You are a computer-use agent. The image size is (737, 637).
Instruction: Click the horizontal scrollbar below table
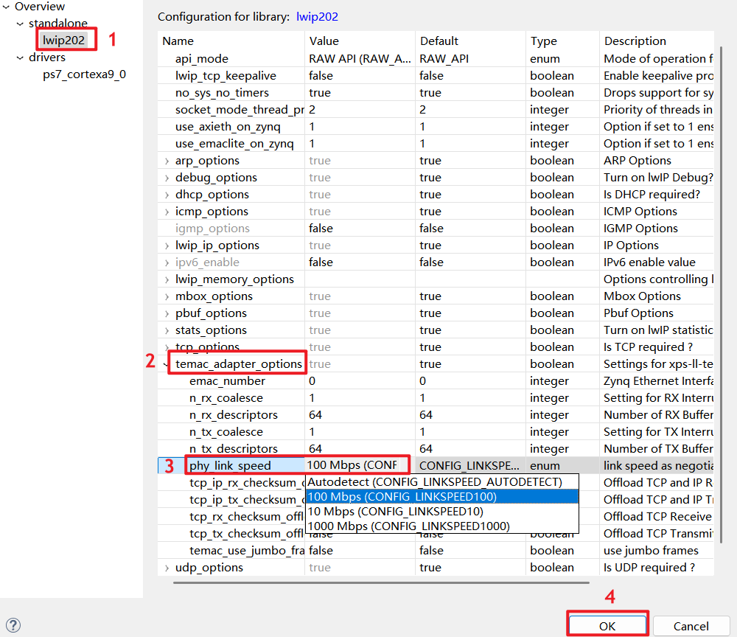442,582
